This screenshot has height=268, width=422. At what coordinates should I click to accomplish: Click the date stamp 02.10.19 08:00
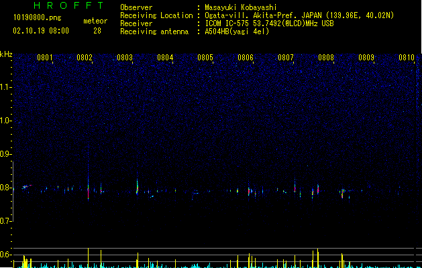tap(41, 31)
